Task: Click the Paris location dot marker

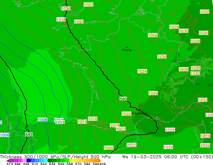Action: (127, 47)
